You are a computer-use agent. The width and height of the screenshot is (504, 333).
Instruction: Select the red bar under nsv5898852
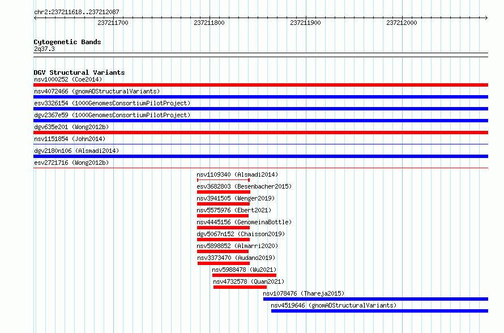point(223,251)
